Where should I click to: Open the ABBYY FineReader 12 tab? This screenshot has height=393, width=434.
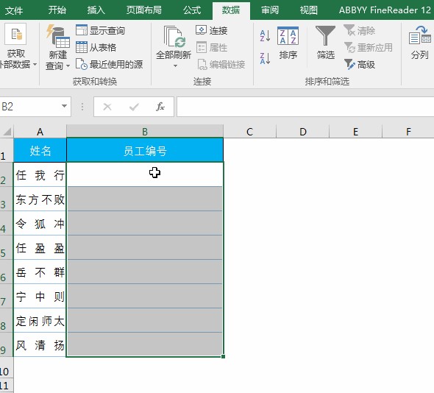tap(385, 10)
